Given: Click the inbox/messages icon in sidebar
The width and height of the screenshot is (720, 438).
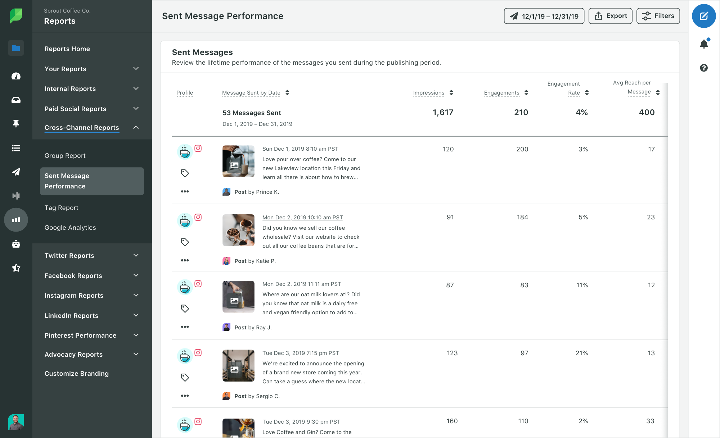Looking at the screenshot, I should [x=15, y=99].
